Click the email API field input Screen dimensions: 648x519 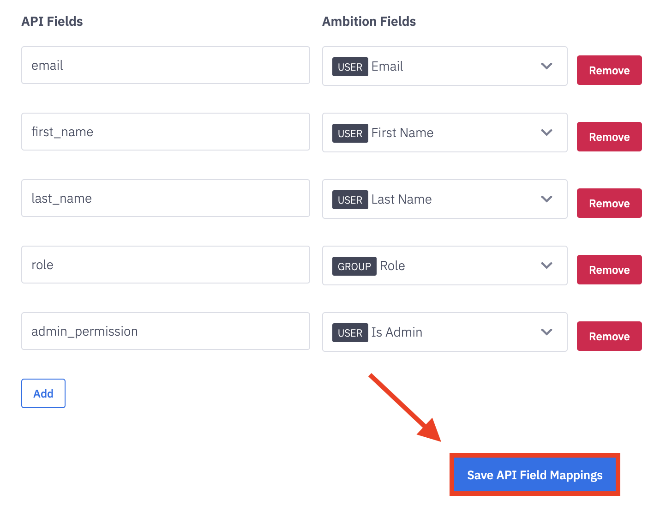tap(165, 65)
